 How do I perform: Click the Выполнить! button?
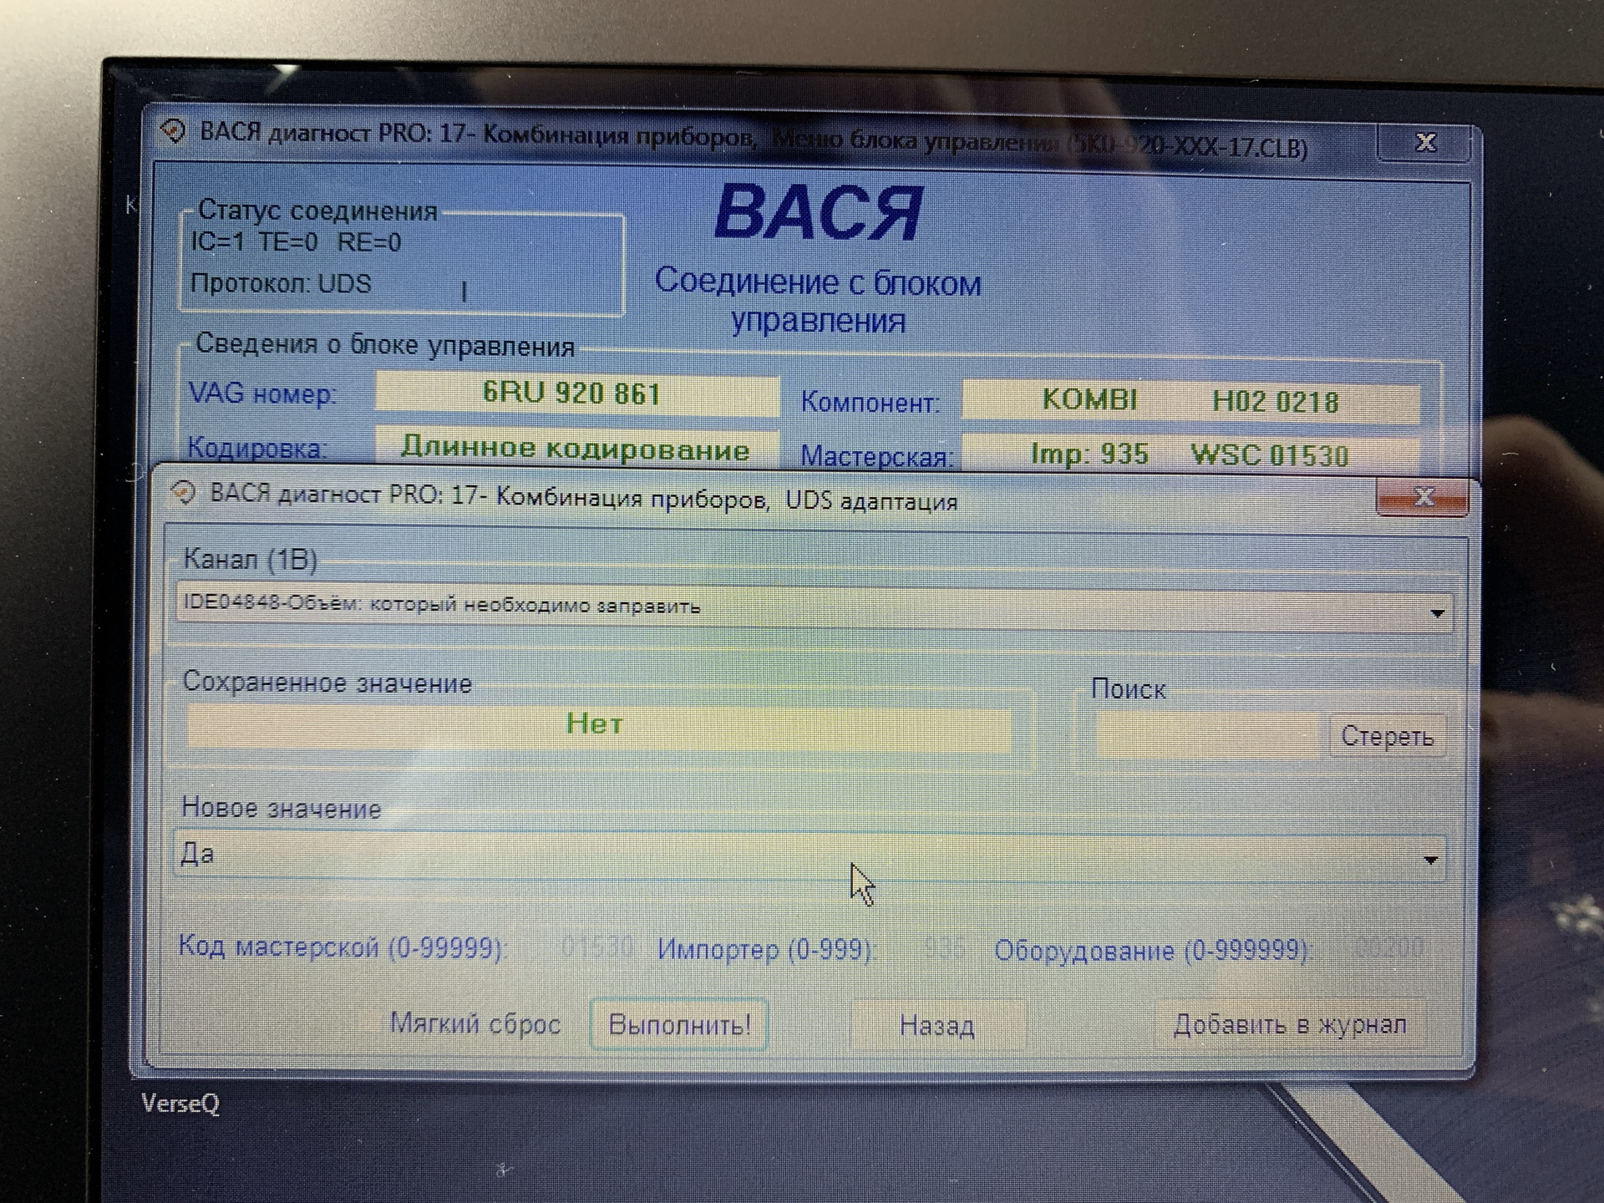tap(679, 1024)
